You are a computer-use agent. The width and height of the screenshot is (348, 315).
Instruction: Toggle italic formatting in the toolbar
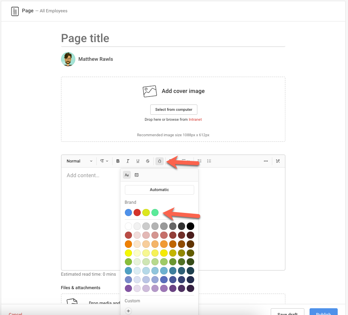click(x=128, y=161)
